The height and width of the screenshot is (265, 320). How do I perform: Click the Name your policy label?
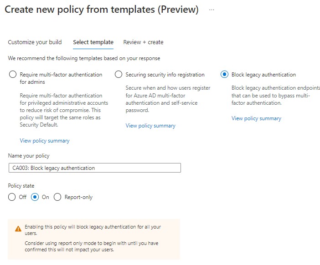tap(29, 156)
